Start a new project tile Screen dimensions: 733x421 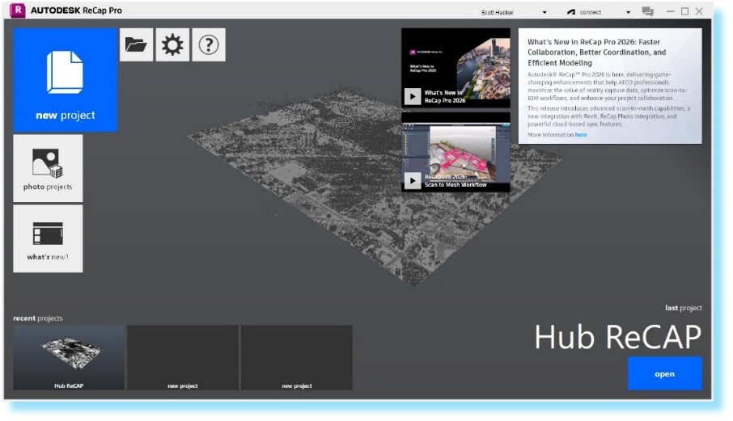(x=65, y=80)
